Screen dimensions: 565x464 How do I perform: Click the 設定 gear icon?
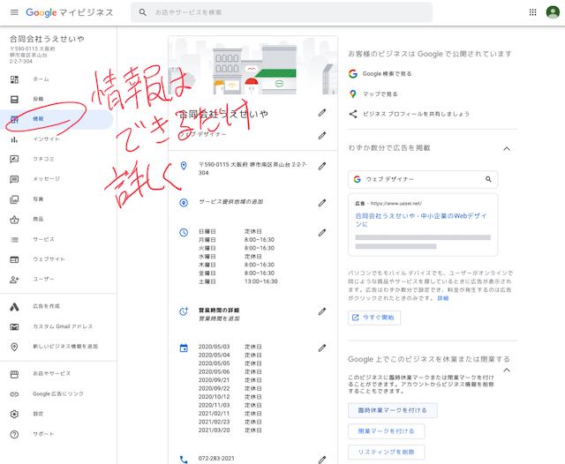click(x=14, y=415)
